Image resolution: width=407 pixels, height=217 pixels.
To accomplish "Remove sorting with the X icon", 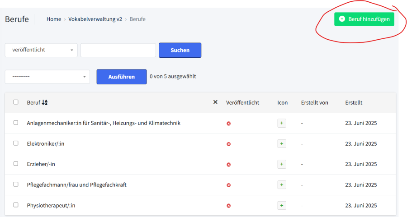I will [x=215, y=102].
